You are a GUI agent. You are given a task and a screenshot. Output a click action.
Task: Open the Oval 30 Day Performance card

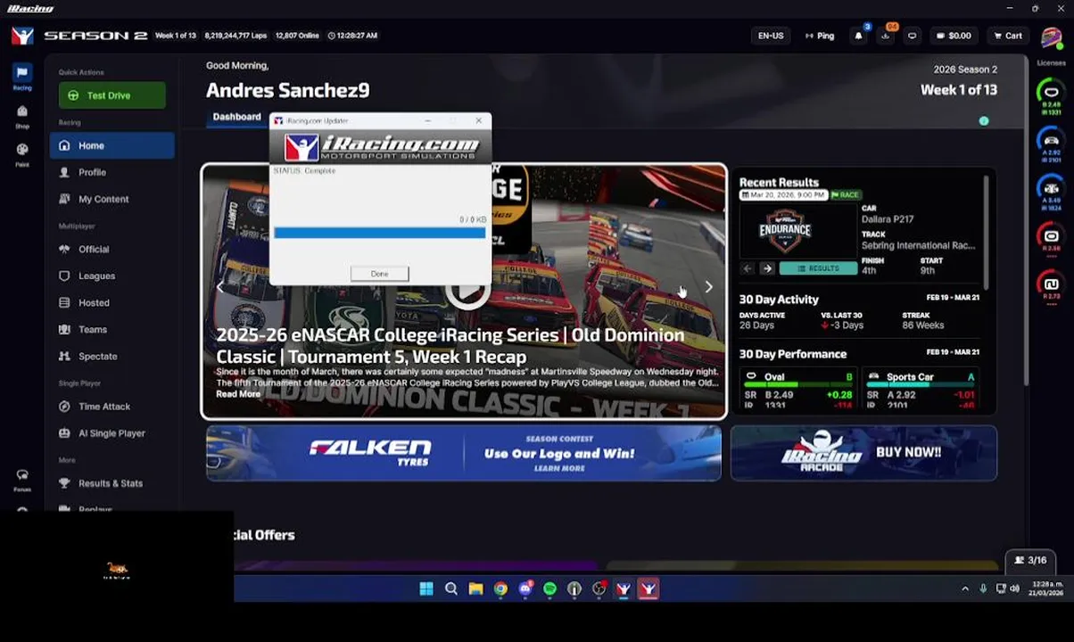[x=798, y=389]
